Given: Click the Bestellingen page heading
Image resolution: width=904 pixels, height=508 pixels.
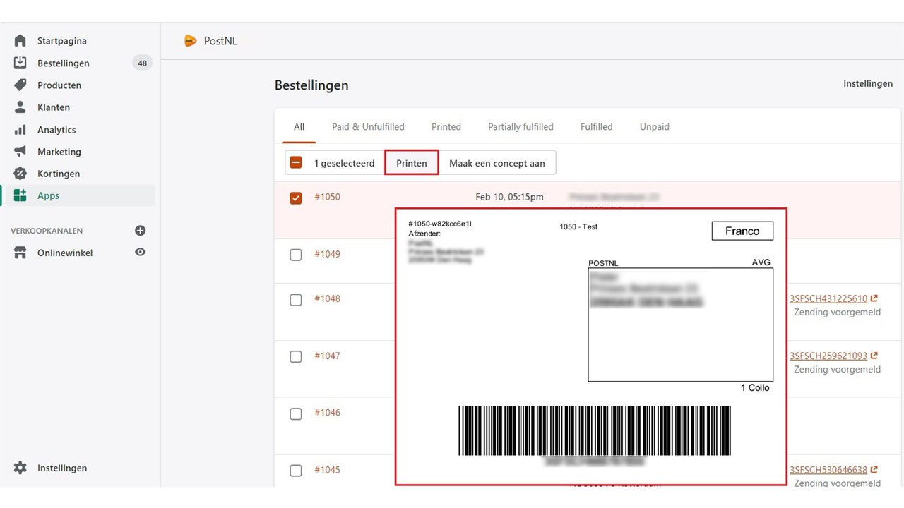Looking at the screenshot, I should coord(311,85).
